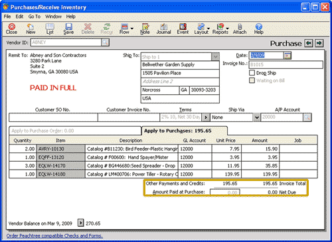
Task: Click the quantity 3.00 cell
Action: [x=23, y=166]
